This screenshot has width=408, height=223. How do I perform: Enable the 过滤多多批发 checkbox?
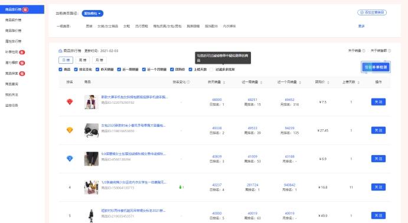211,70
